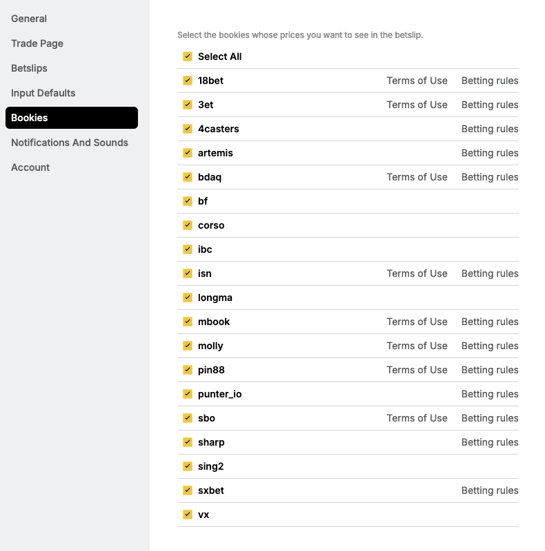Go to Trade Page settings
Screen dimensions: 545x551
(x=37, y=43)
